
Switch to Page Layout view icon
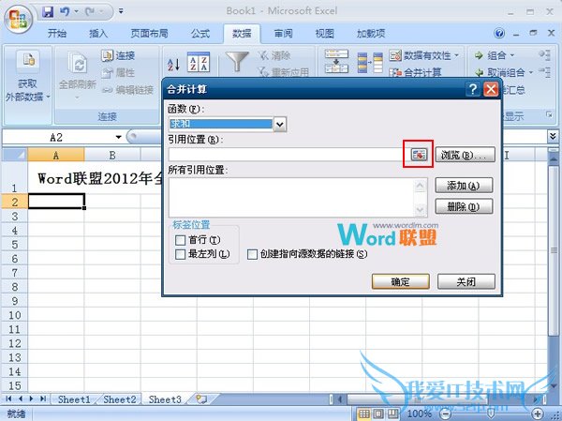click(x=378, y=413)
